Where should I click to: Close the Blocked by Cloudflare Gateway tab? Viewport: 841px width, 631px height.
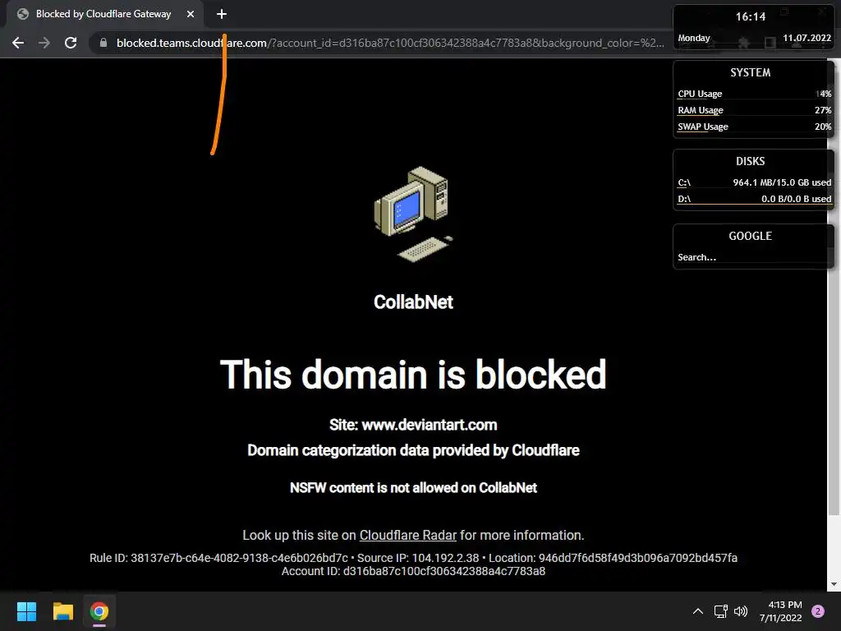click(191, 15)
